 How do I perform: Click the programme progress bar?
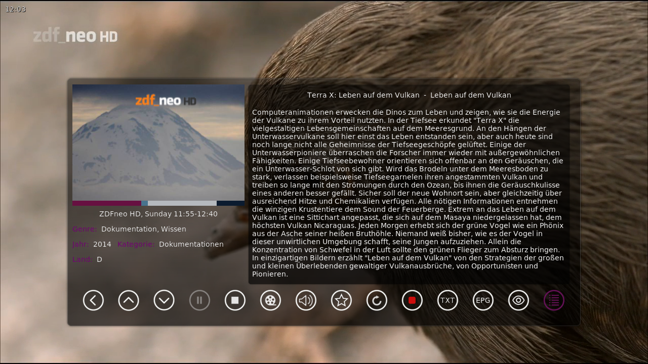pos(158,203)
